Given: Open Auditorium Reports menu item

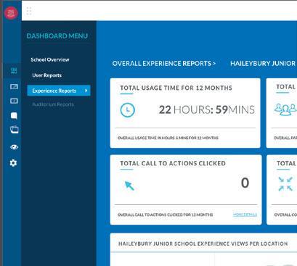Looking at the screenshot, I should (53, 104).
